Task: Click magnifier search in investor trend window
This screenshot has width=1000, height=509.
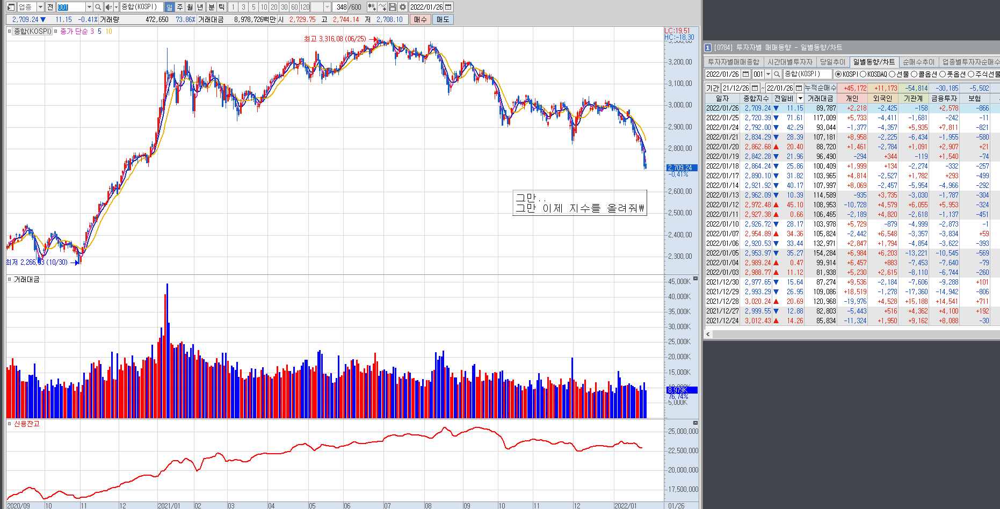Action: (x=777, y=74)
